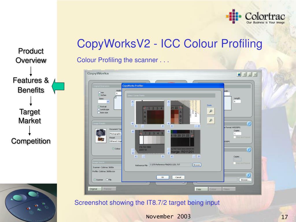296x222 pixels.
Task: Click the Reference File path field
Action: pyautogui.click(x=170, y=164)
